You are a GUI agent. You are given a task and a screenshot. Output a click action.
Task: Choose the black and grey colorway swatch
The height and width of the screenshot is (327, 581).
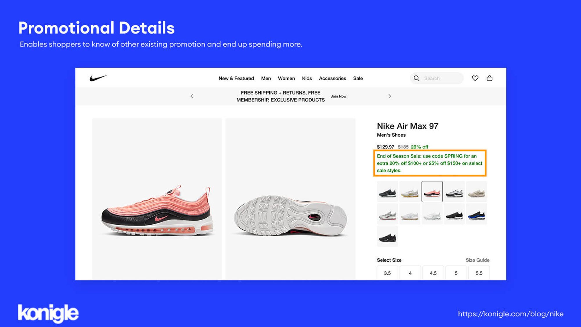point(388,192)
